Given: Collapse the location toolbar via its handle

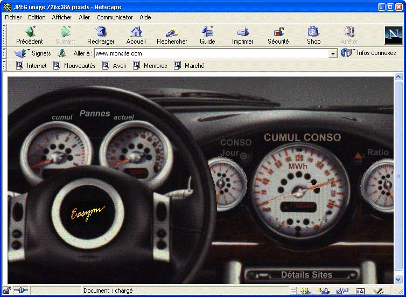Looking at the screenshot, I should 4,53.
